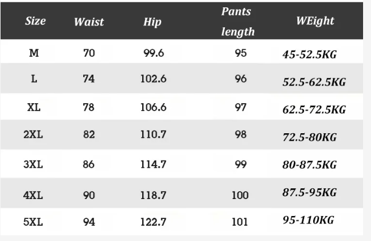Image resolution: width=371 pixels, height=241 pixels.
Task: Click the 80-87.5KG weight cell
Action: tap(309, 164)
